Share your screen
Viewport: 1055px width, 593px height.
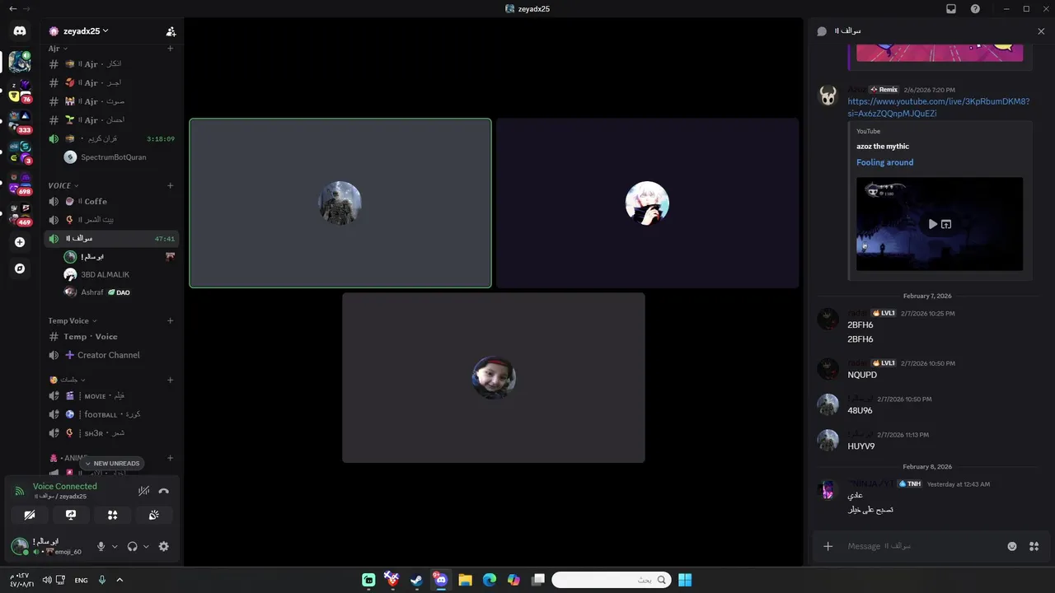[x=71, y=515]
